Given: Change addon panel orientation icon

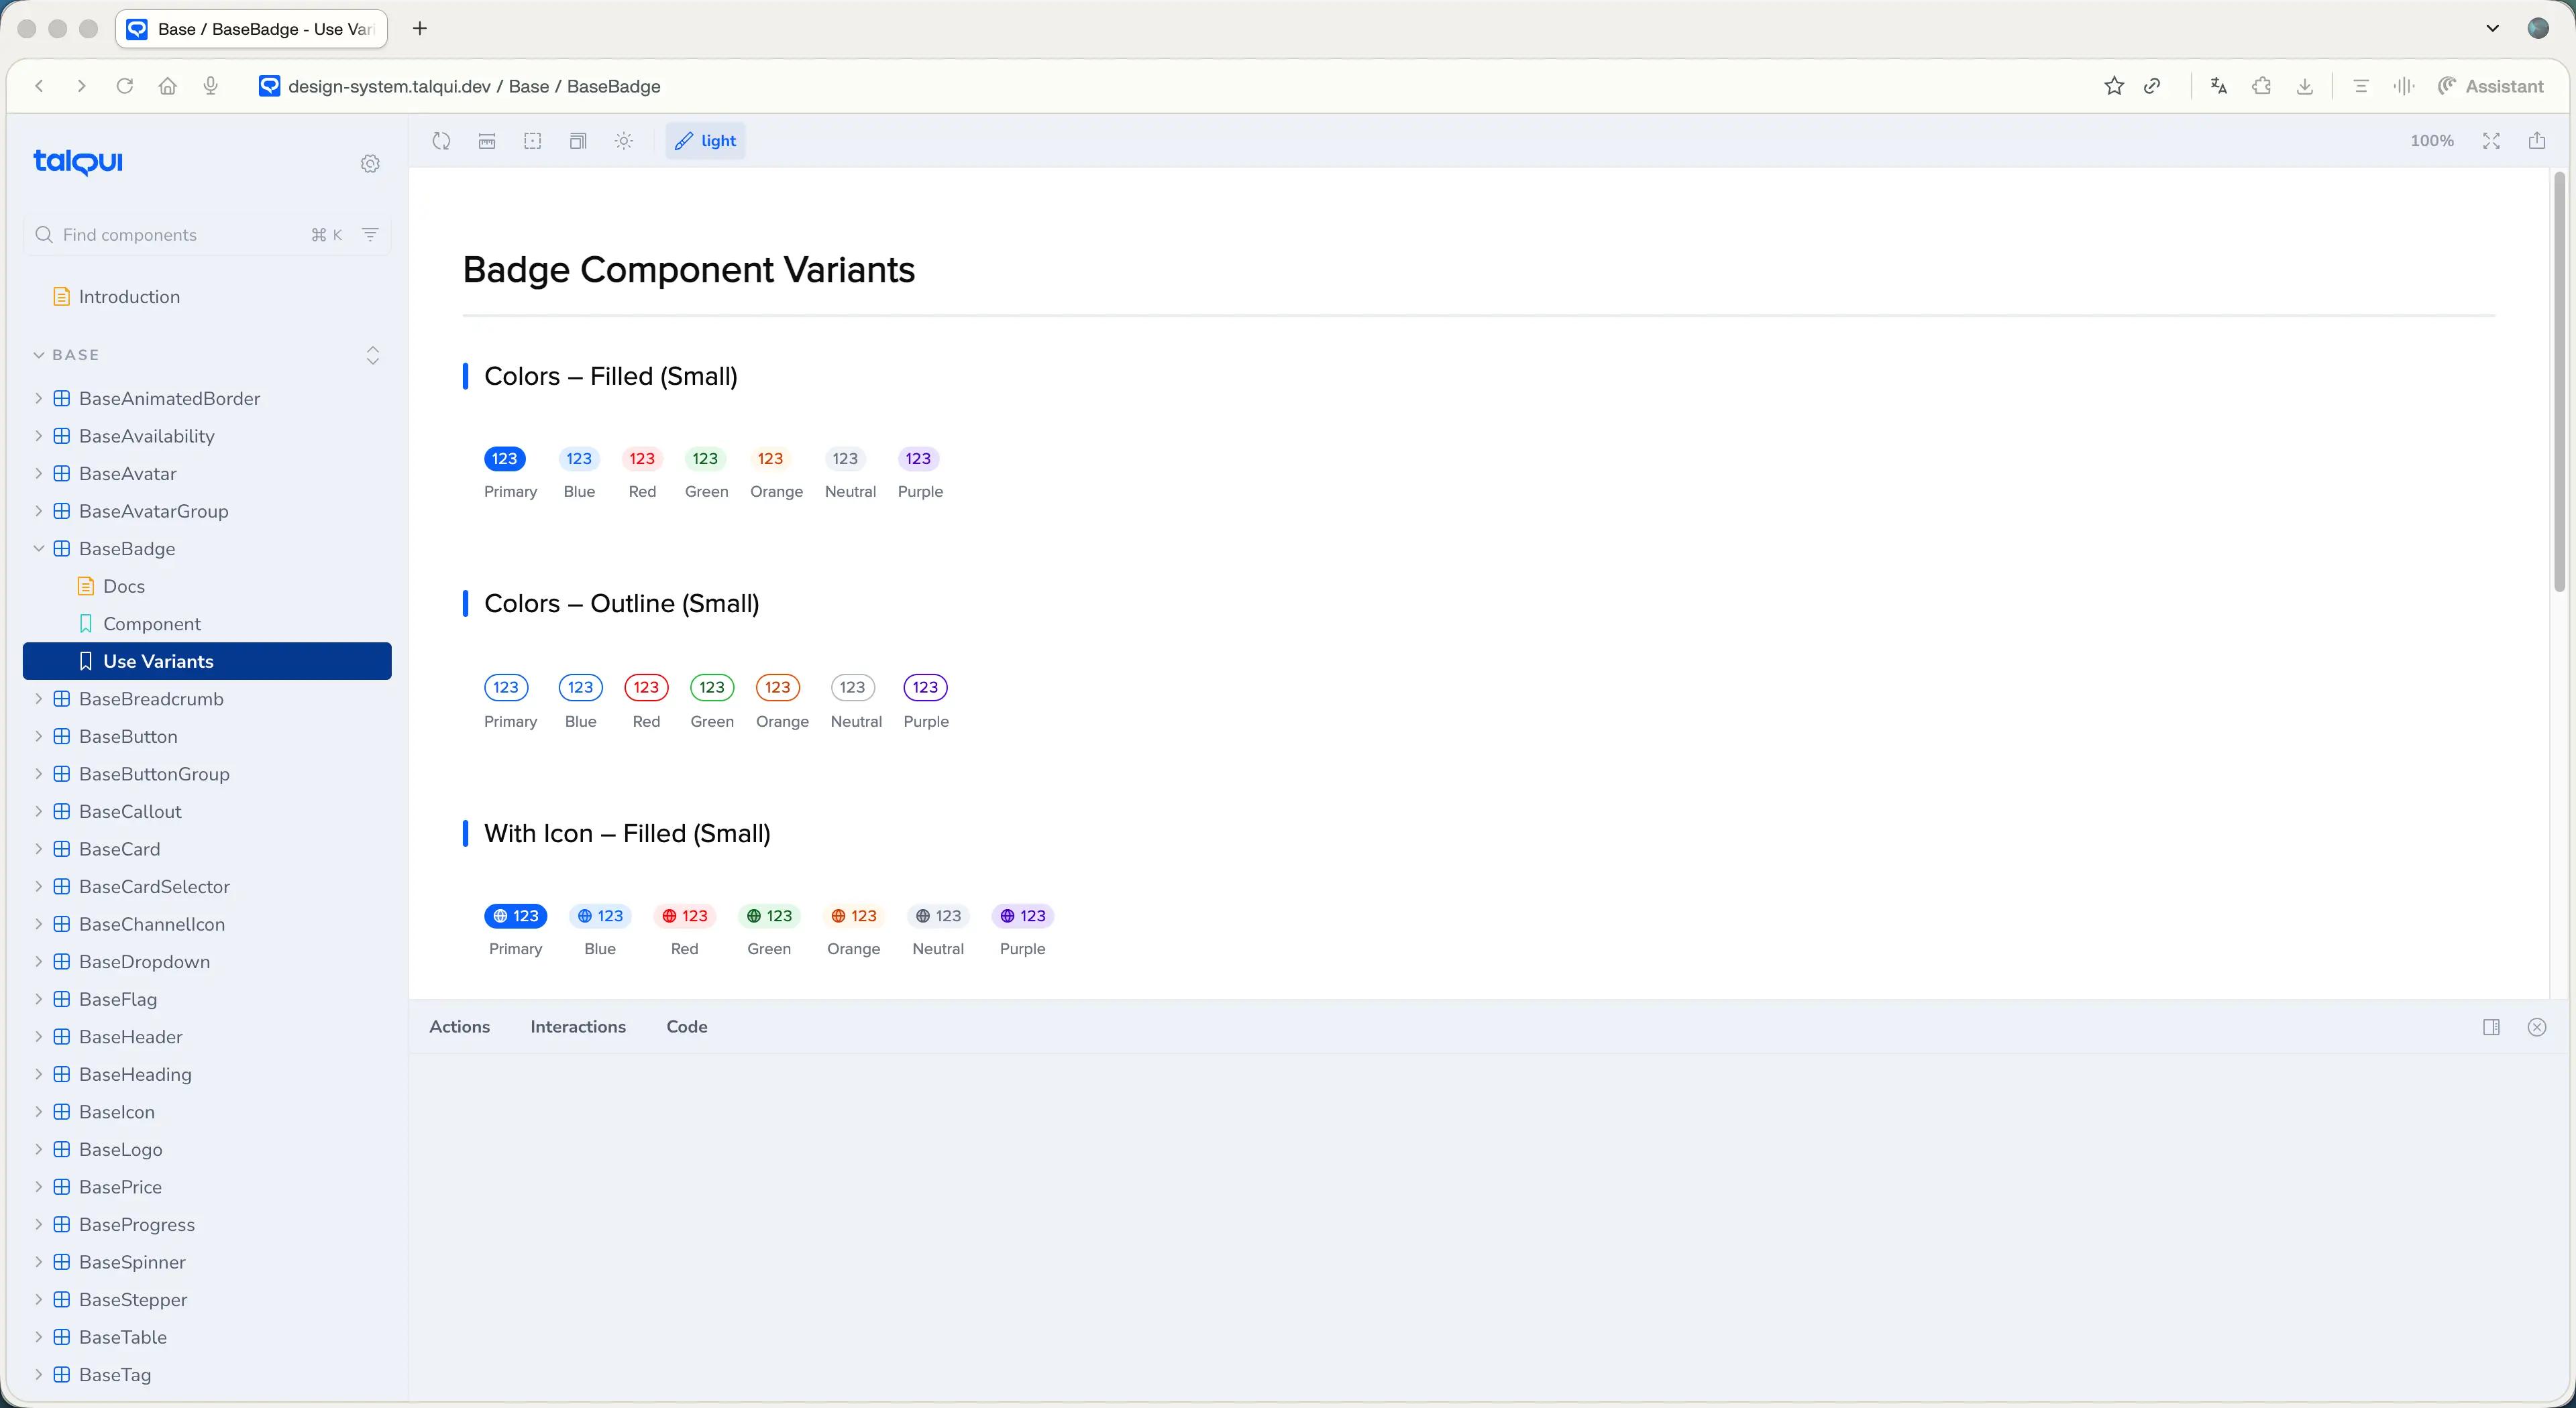Looking at the screenshot, I should (2491, 1027).
